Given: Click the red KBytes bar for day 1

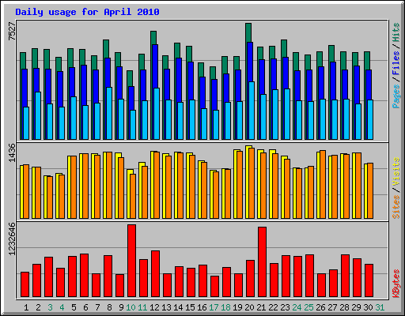Looking at the screenshot, I should tap(25, 284).
